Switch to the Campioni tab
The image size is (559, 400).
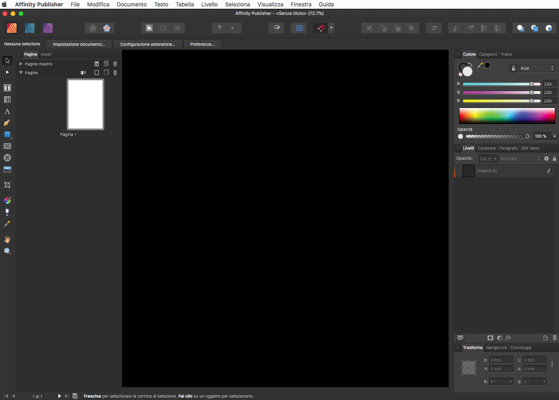point(488,54)
